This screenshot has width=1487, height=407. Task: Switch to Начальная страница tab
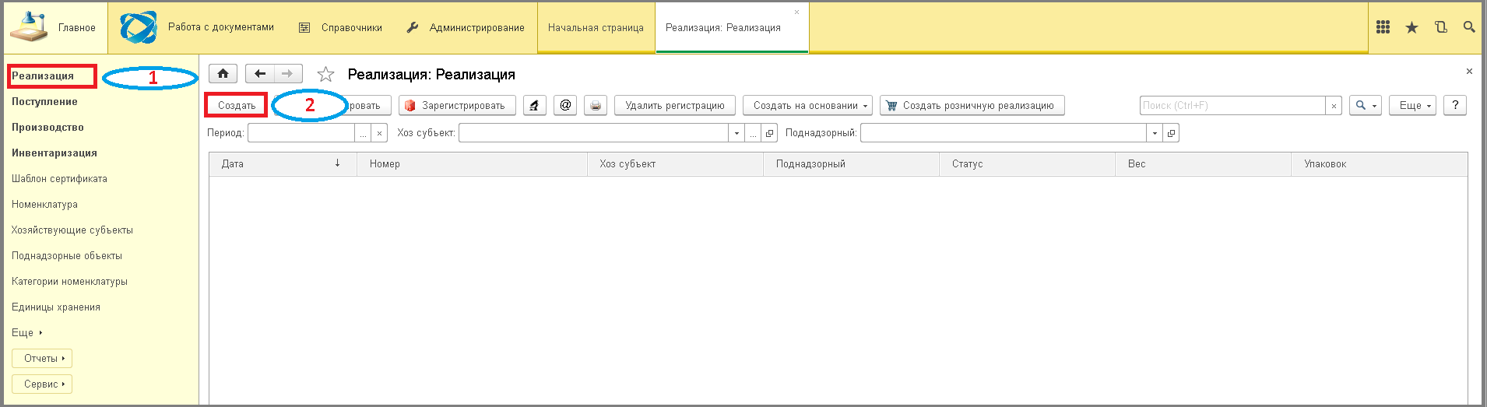click(596, 27)
